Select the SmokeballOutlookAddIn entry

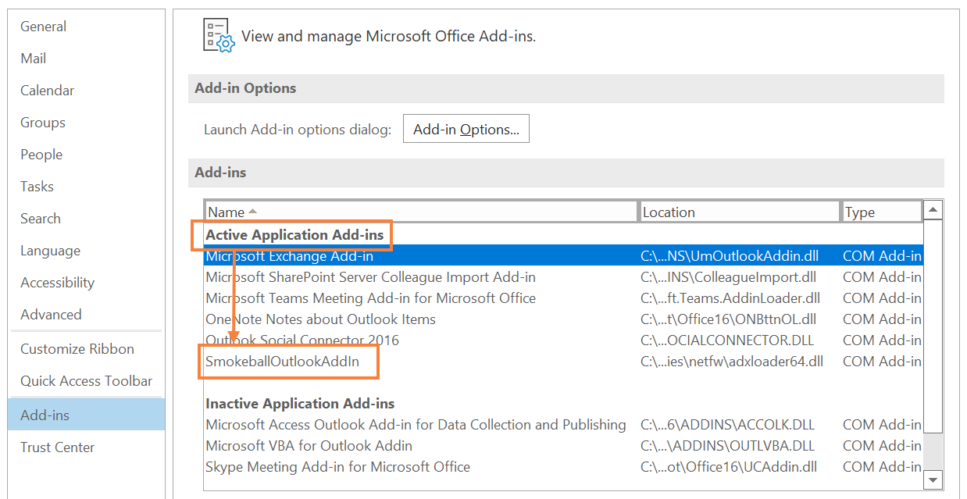[283, 362]
